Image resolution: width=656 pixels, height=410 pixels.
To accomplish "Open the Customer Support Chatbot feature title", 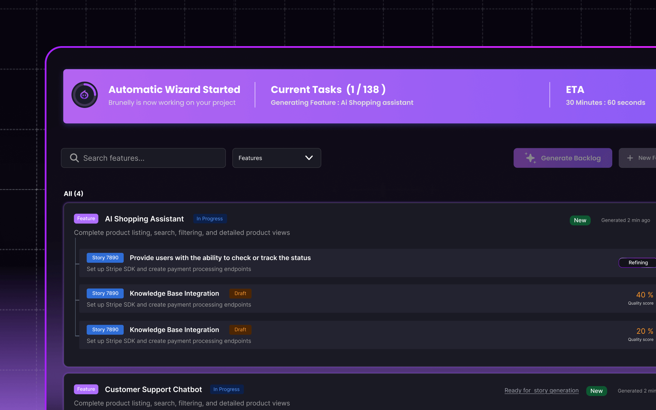I will [x=153, y=389].
